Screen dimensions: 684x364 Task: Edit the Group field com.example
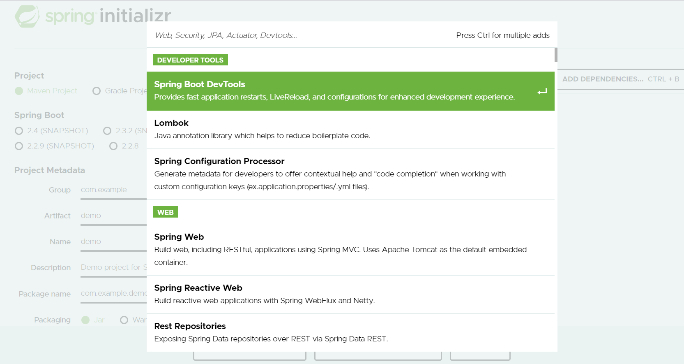pos(113,190)
